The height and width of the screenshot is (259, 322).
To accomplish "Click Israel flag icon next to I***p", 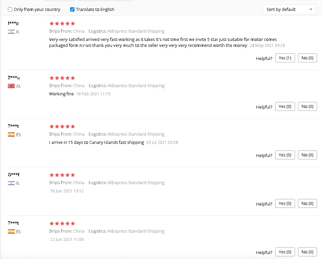I will (x=11, y=32).
